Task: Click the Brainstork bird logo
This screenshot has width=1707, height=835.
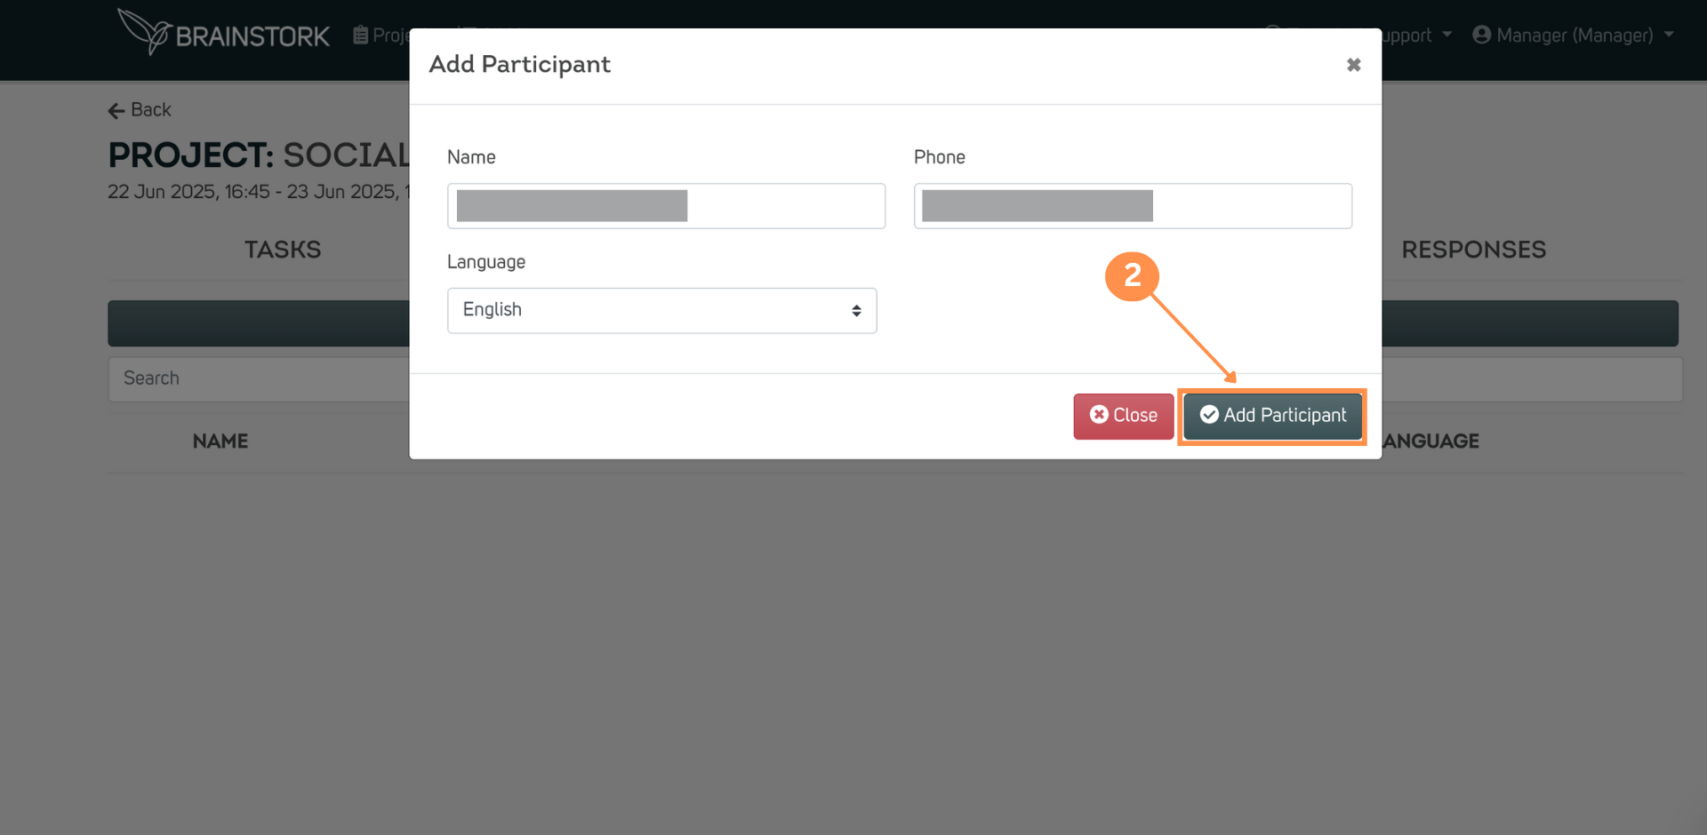Action: tap(144, 32)
